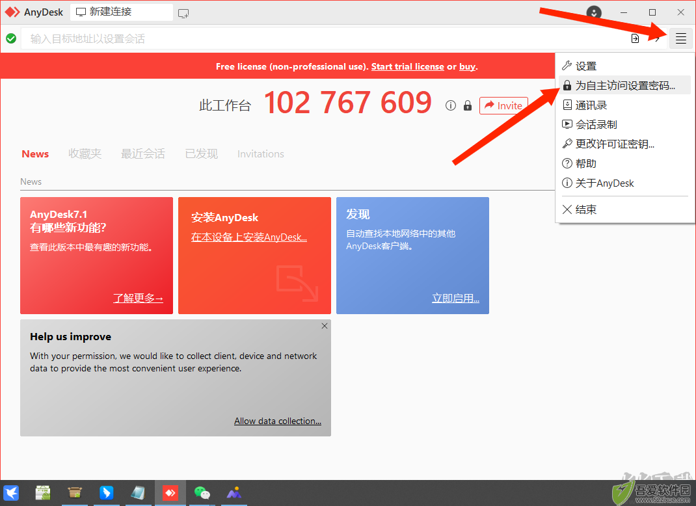Click the install arrow icon on install card
The image size is (696, 506).
(297, 284)
